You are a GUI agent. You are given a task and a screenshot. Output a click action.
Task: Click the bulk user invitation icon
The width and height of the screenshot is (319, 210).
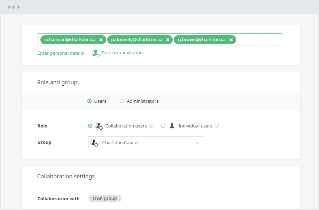[95, 53]
